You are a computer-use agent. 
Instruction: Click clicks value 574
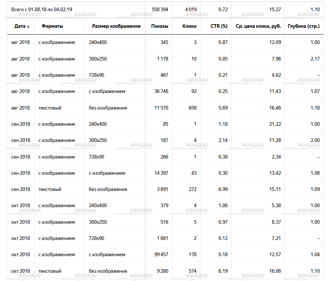(192, 271)
